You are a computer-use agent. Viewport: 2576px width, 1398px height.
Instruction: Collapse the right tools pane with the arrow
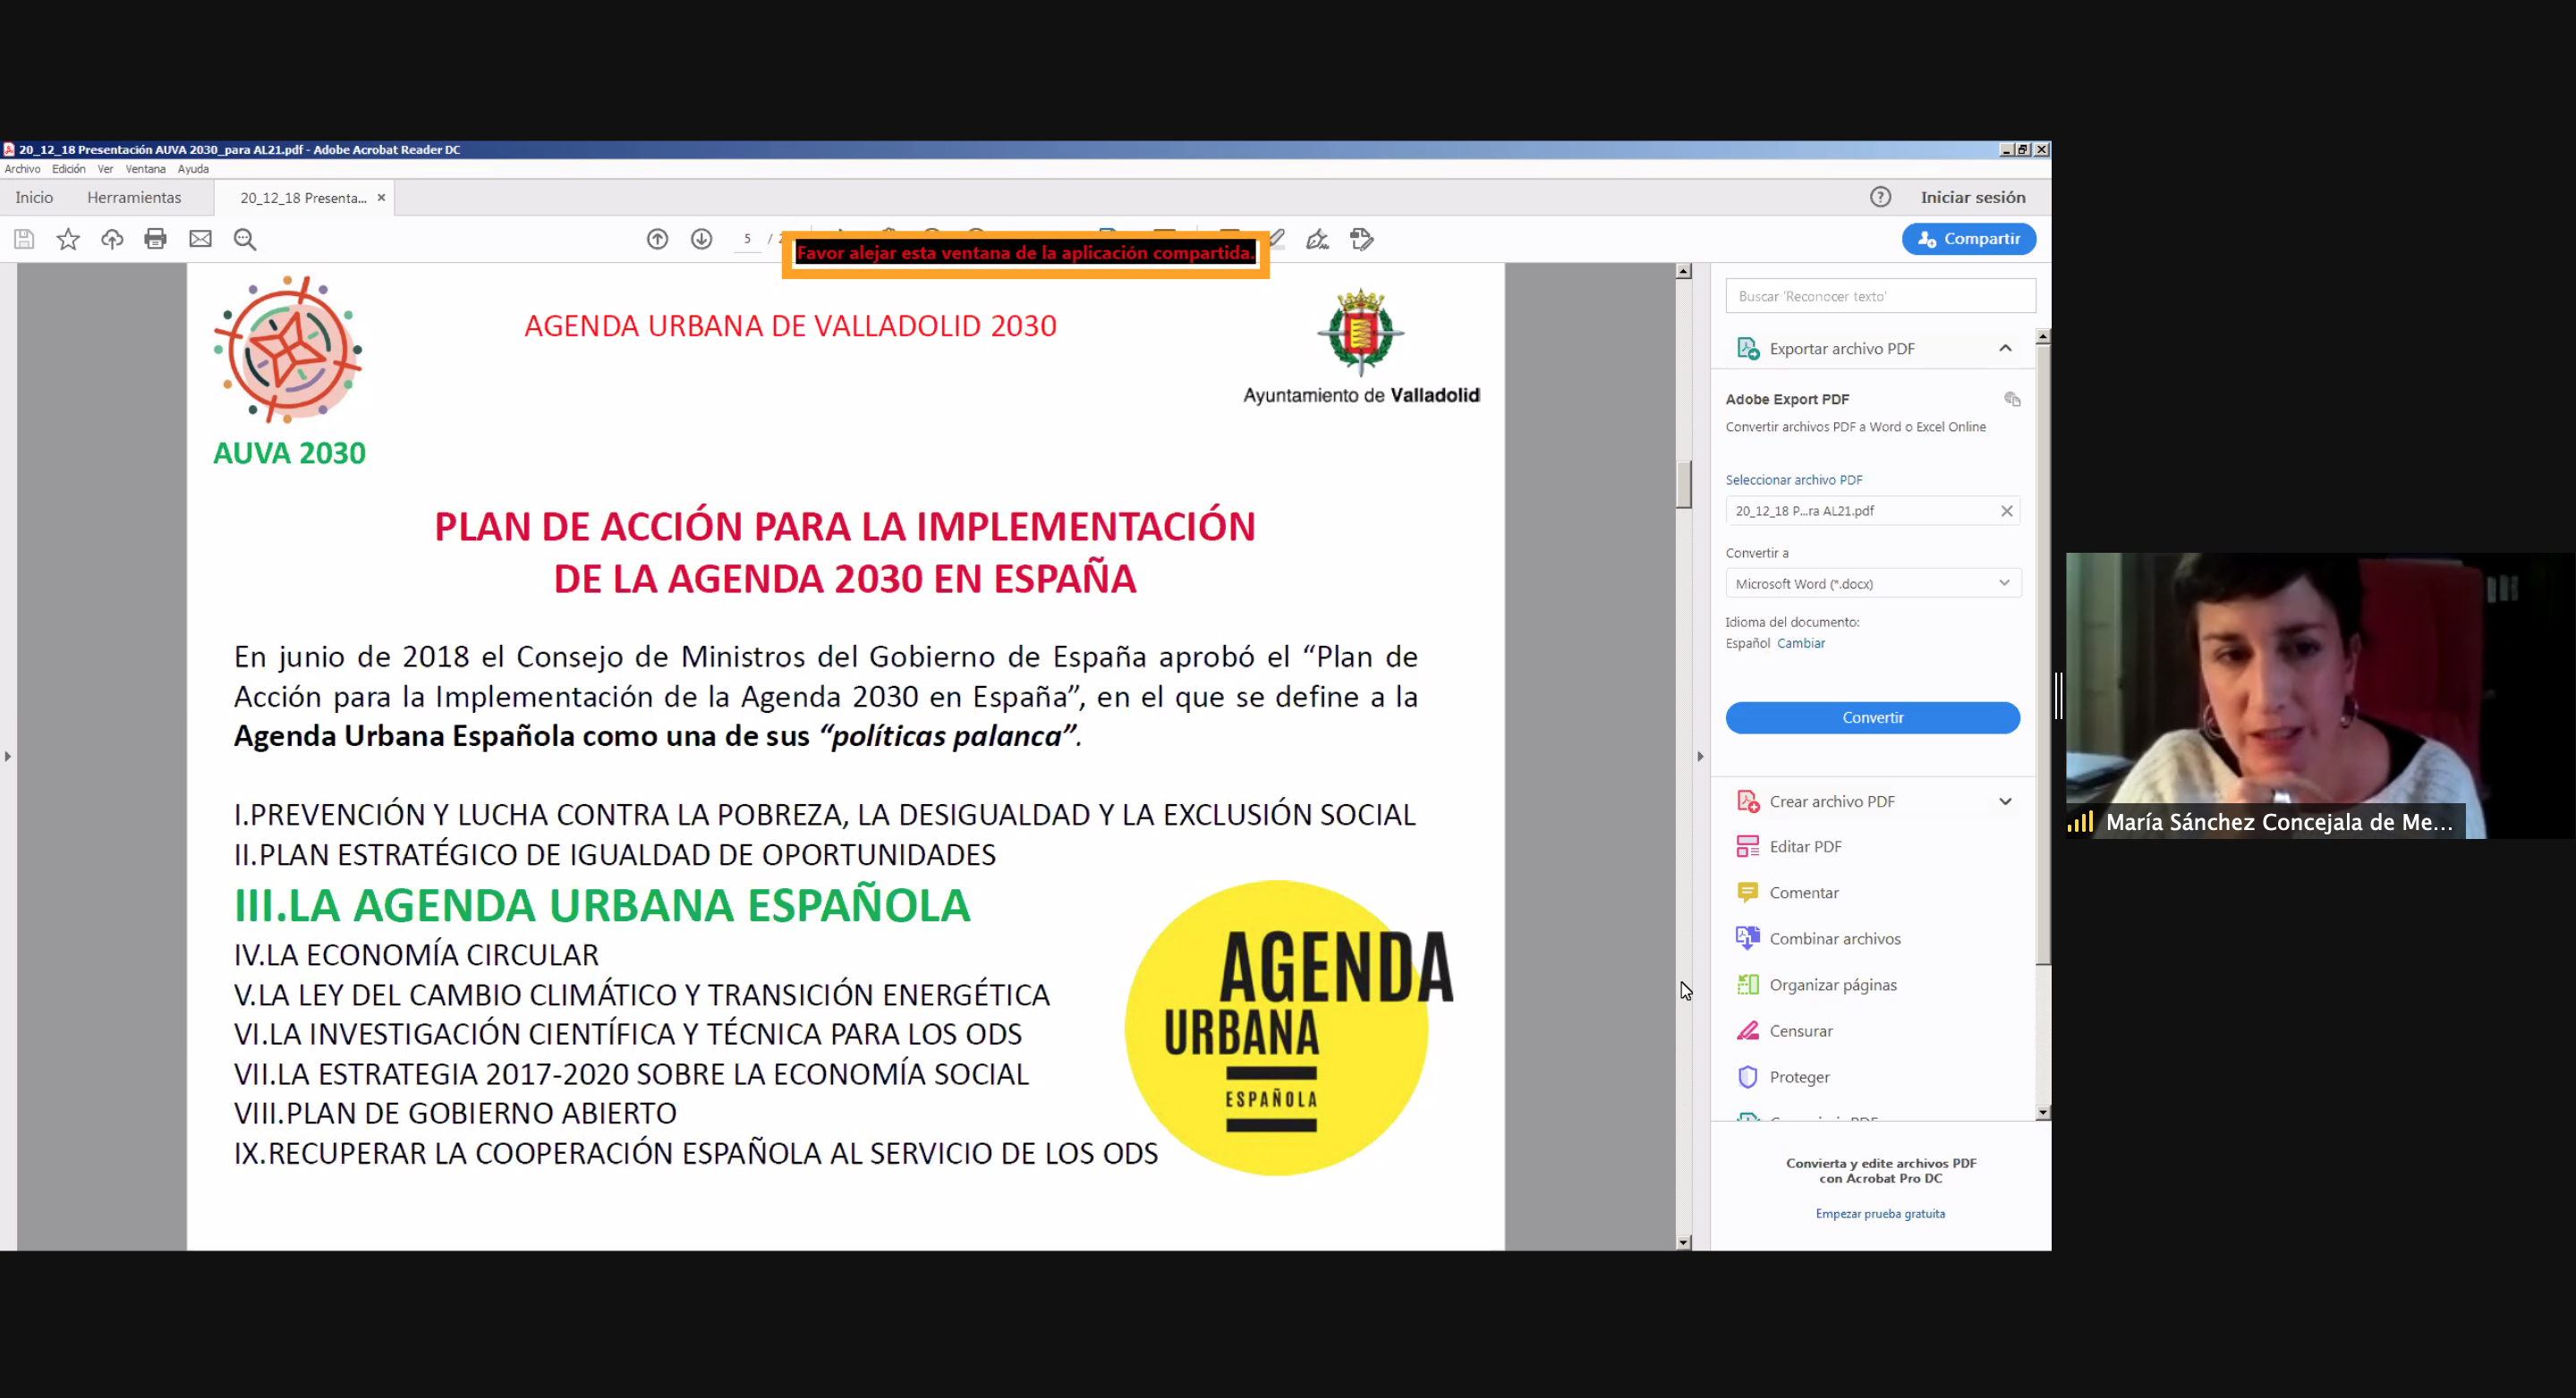tap(1700, 757)
